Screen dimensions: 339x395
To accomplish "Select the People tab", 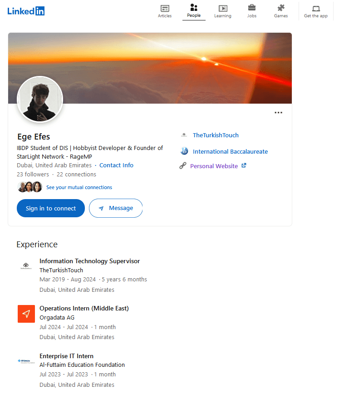I will click(x=194, y=11).
